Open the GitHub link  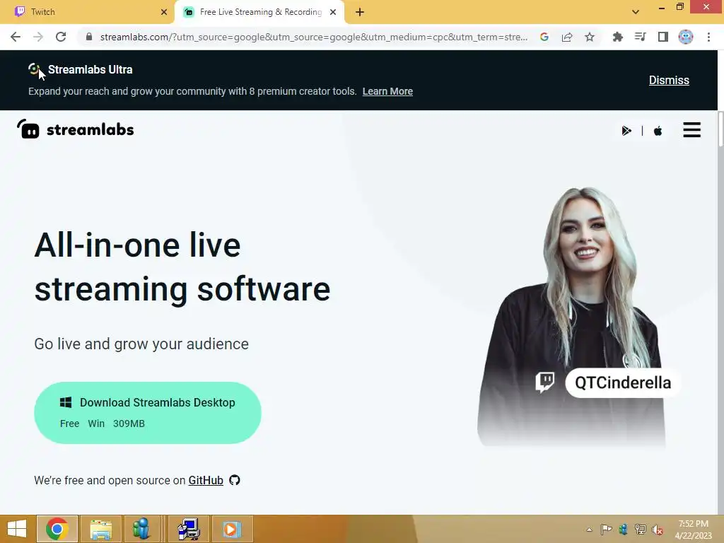tap(206, 480)
